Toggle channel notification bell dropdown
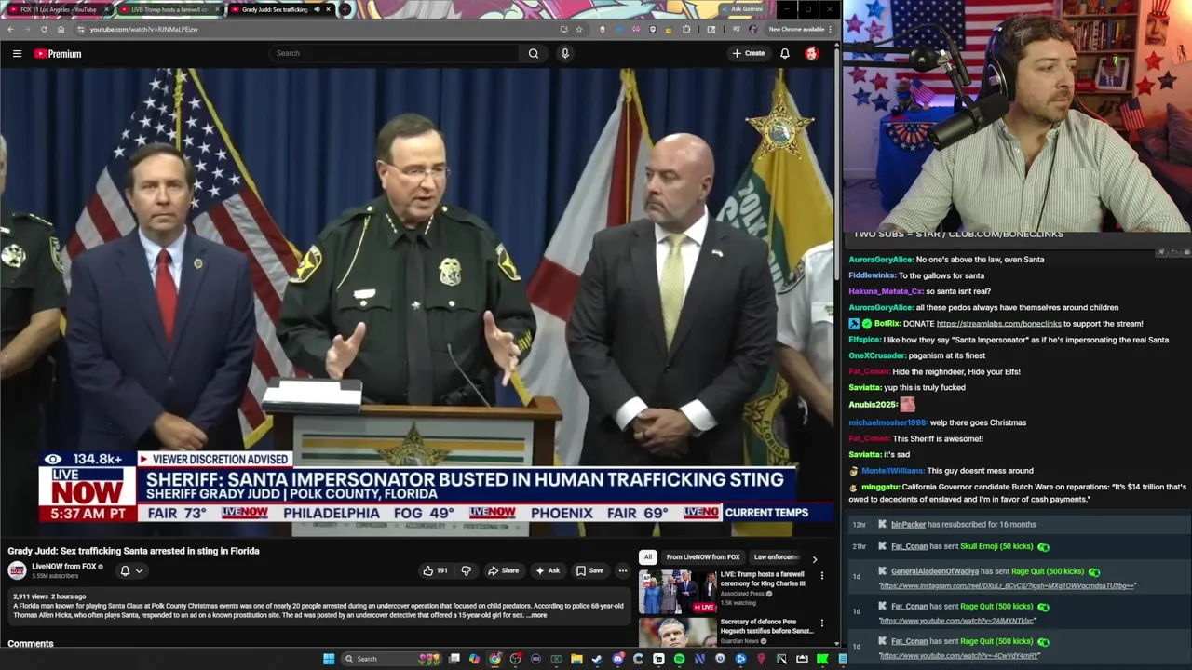 tap(130, 570)
